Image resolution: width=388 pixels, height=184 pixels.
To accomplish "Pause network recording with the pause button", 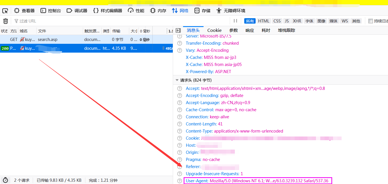I will tap(235, 21).
